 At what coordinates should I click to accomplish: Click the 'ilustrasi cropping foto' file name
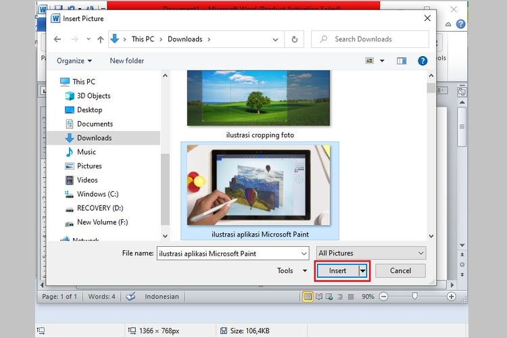point(260,135)
